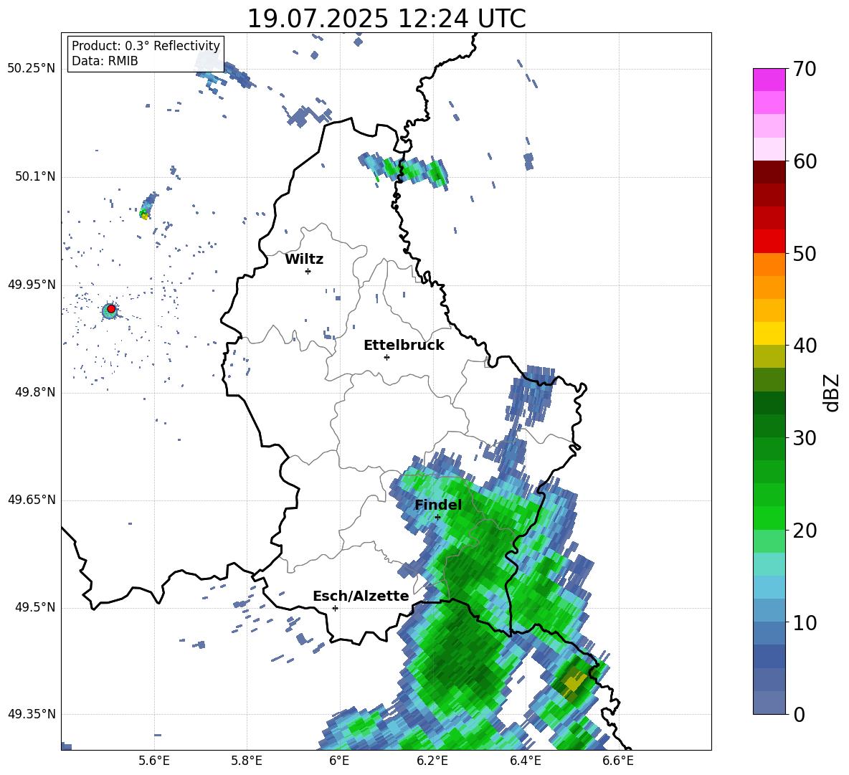Screen dimensions: 849x775
Task: Click the 6°E longitude label
Action: point(339,761)
